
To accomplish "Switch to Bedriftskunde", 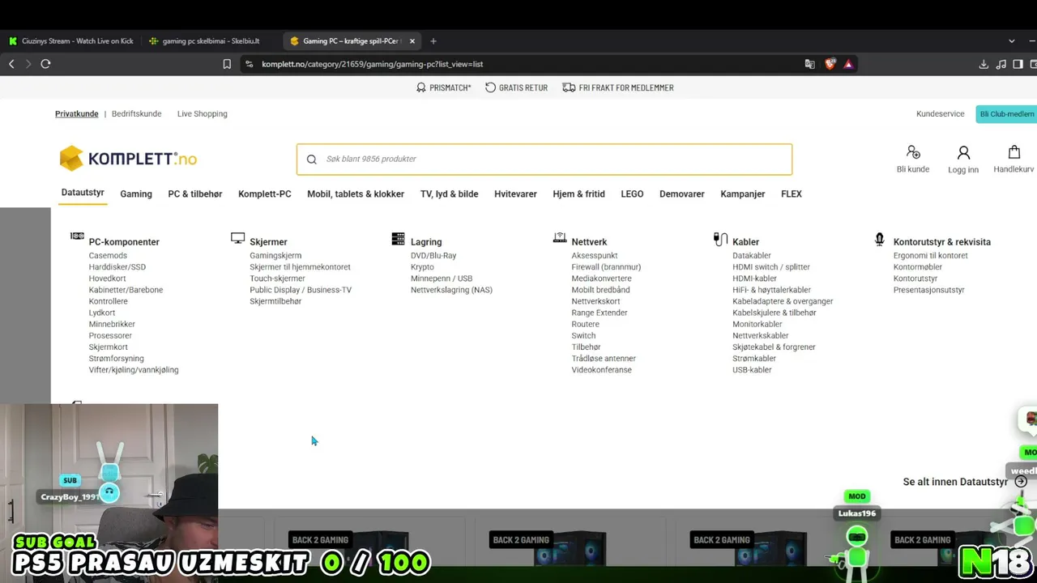I will point(136,114).
